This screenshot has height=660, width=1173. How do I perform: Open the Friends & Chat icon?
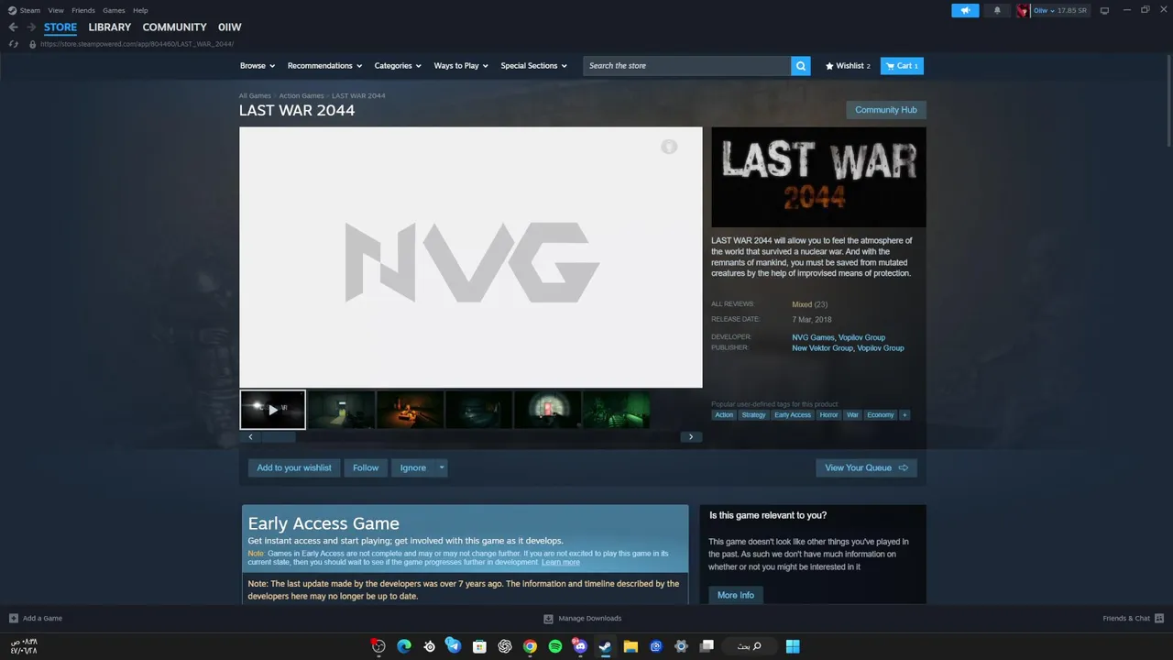pos(1159,618)
